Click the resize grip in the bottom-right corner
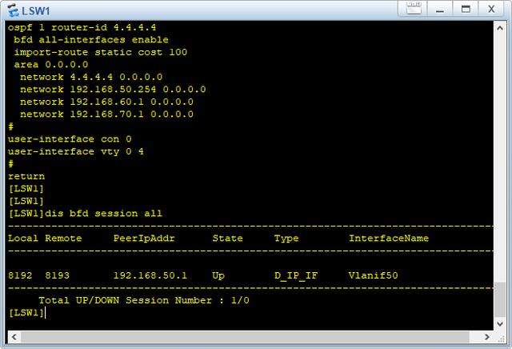The height and width of the screenshot is (349, 512). pos(501,338)
